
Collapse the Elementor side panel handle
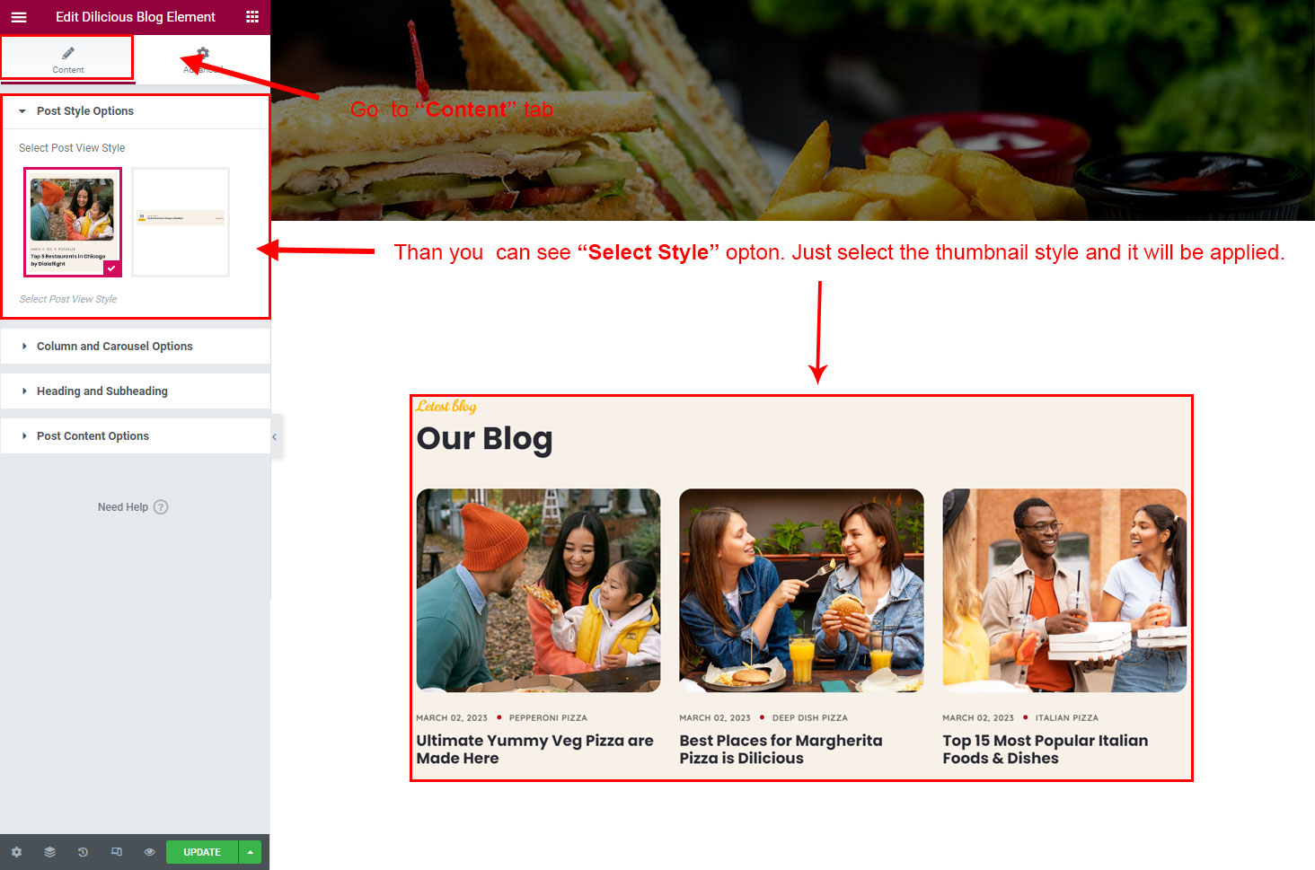click(x=275, y=437)
